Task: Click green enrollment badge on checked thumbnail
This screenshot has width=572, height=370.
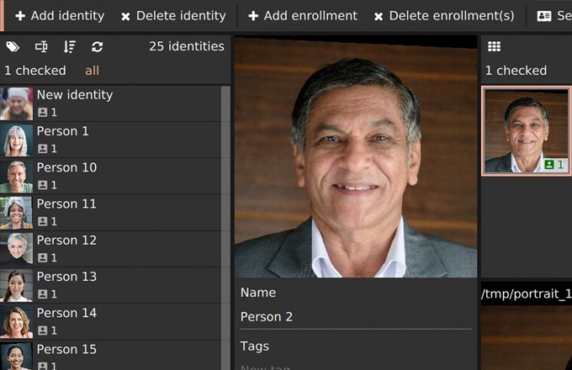Action: coord(554,165)
